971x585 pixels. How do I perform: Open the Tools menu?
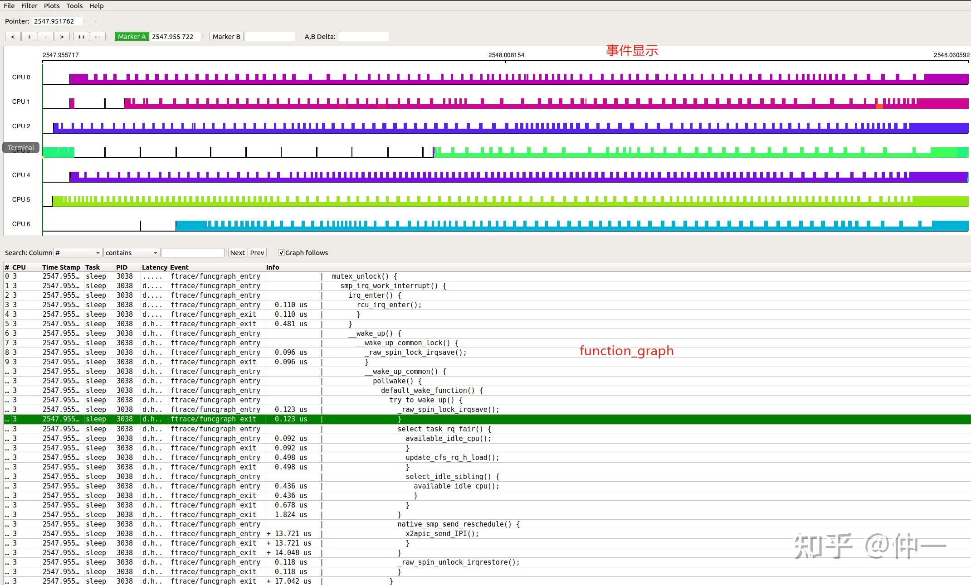click(74, 6)
